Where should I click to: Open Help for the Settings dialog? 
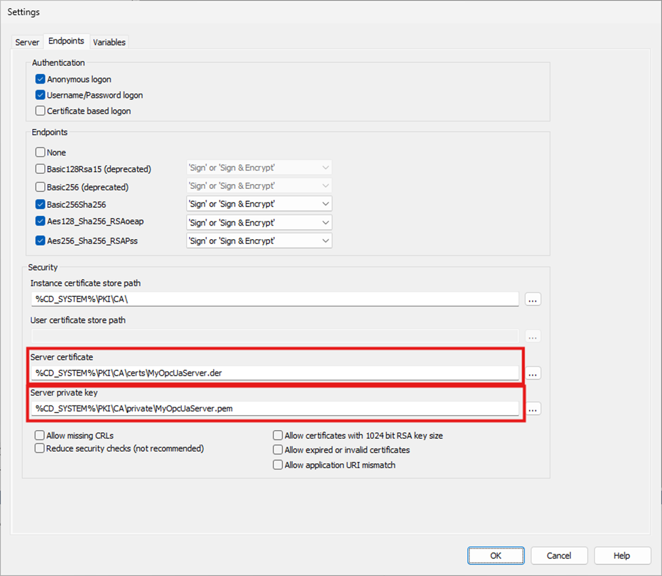tap(621, 556)
